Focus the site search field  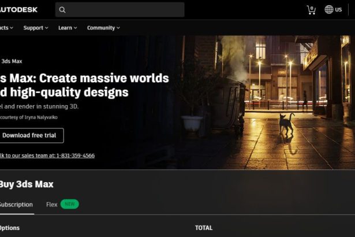point(119,10)
